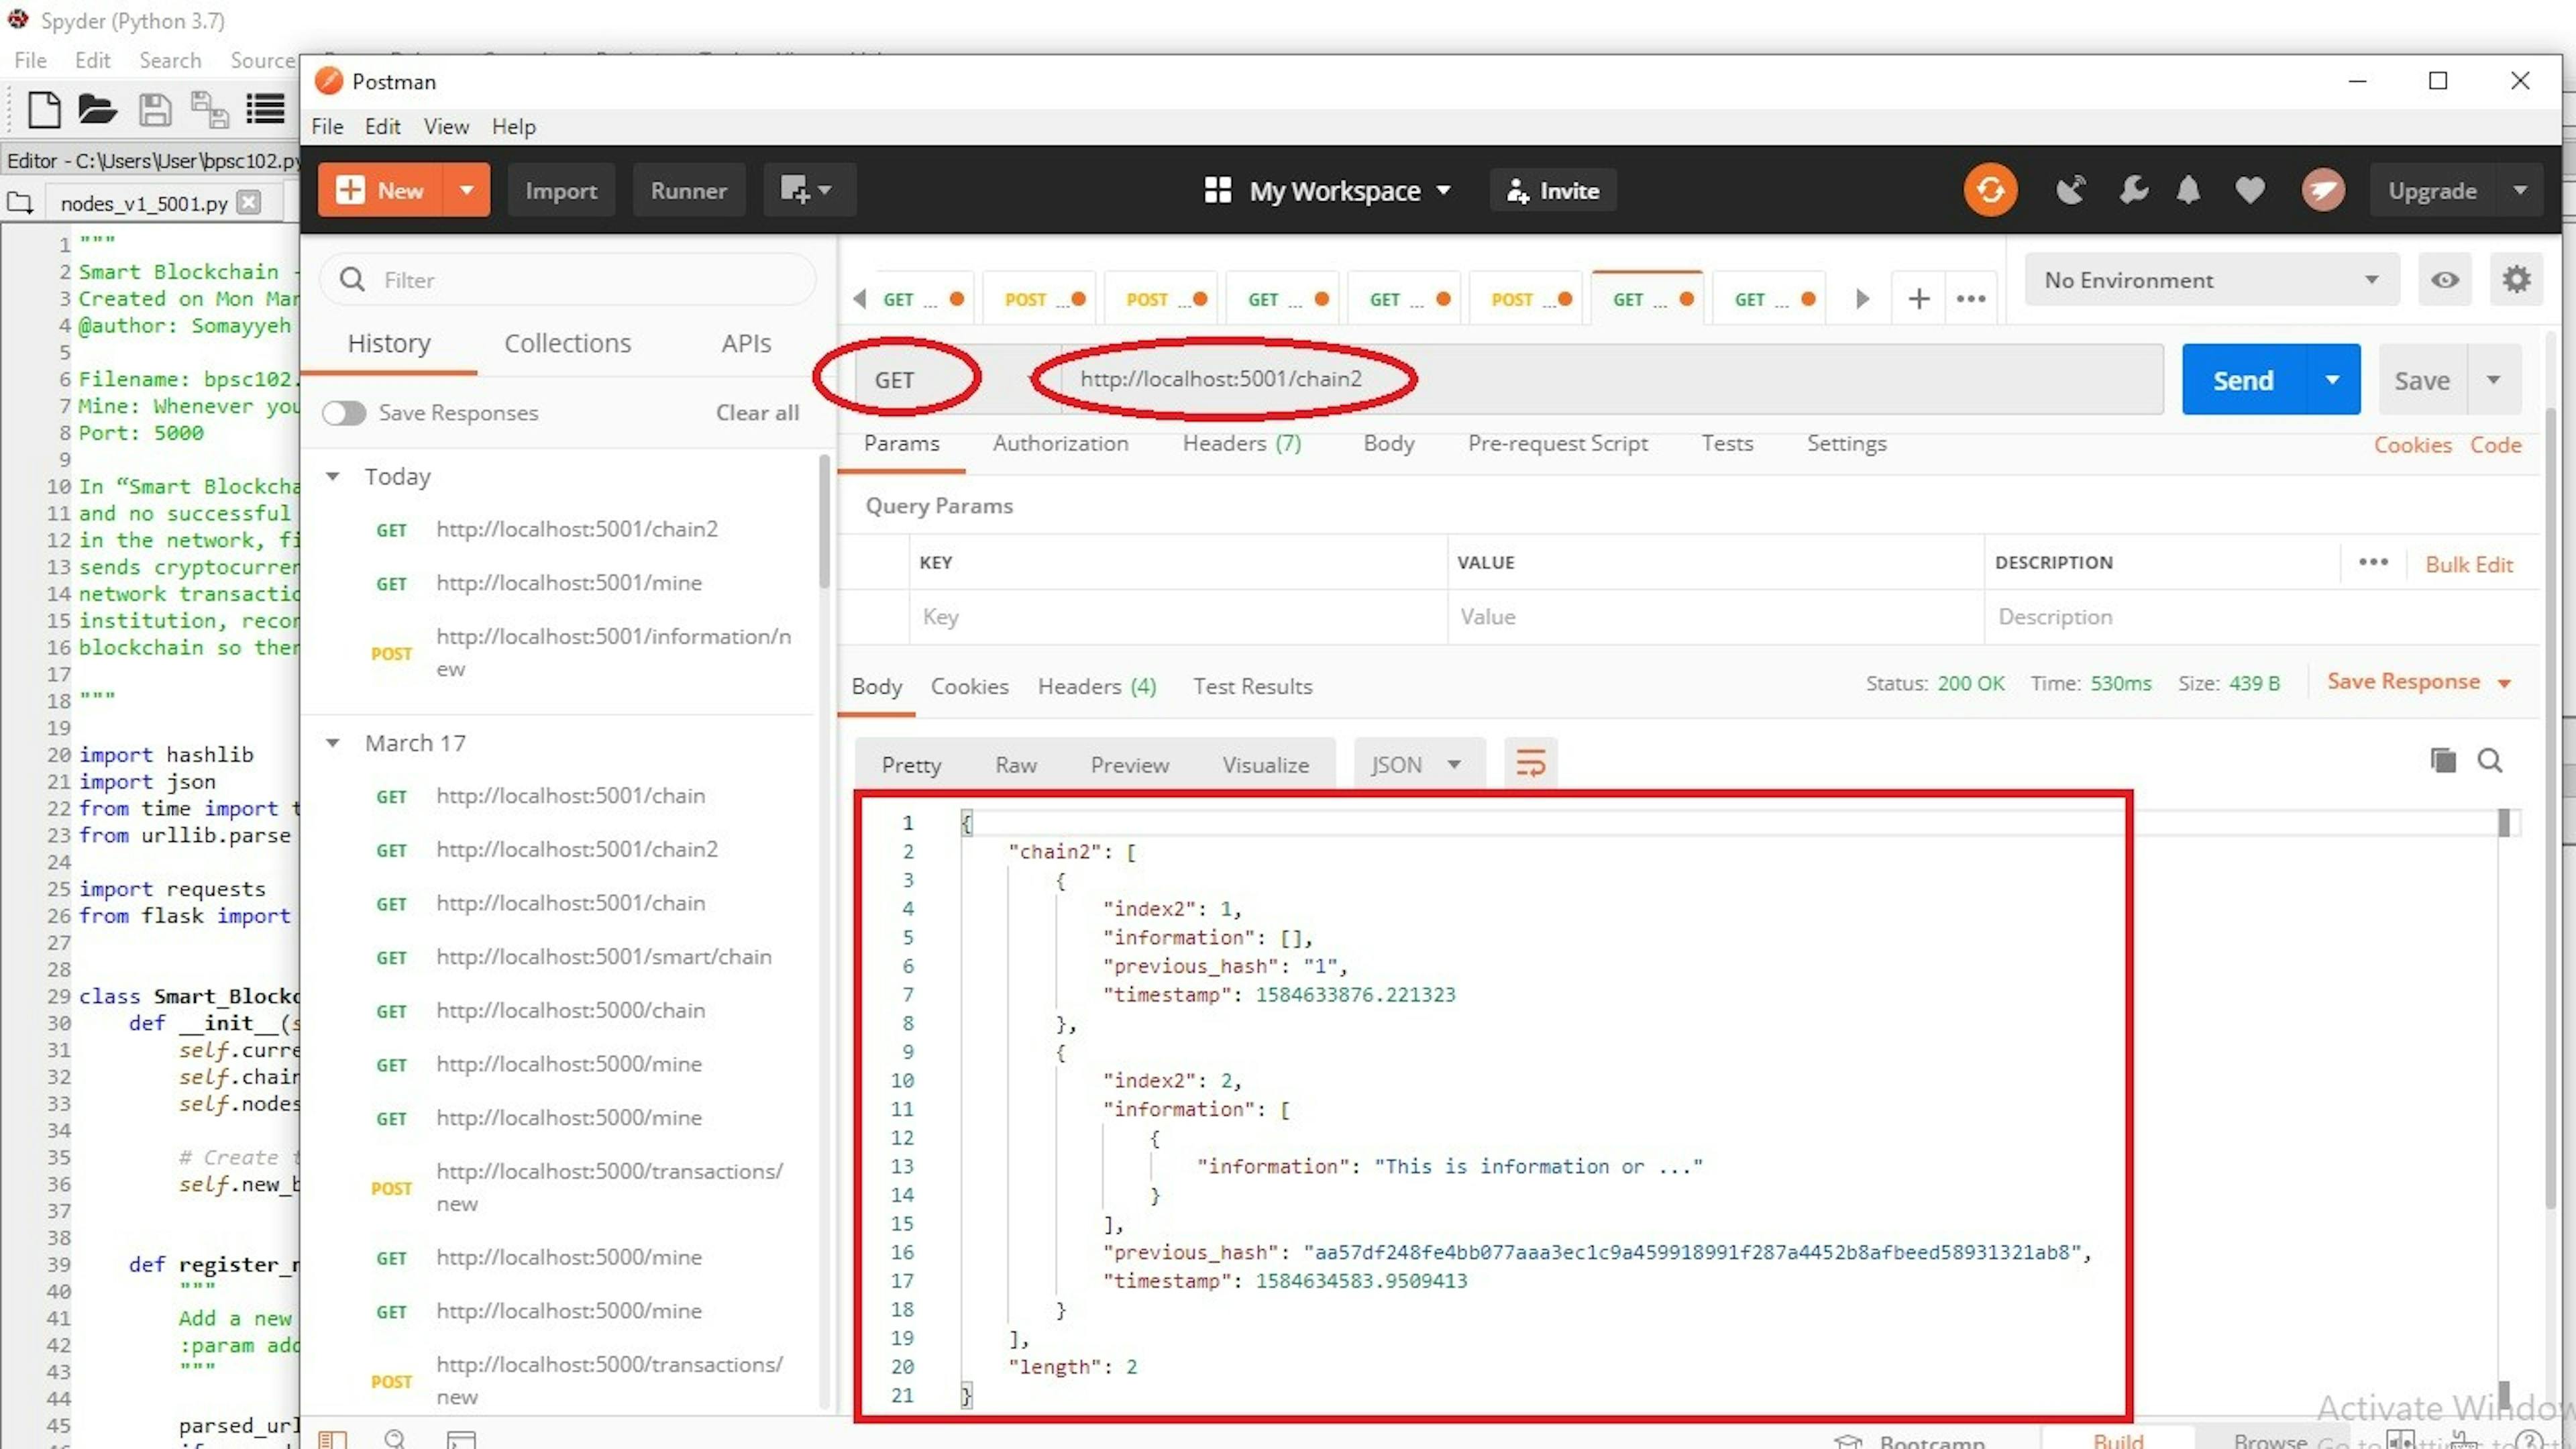Open the Help menu in Postman
The height and width of the screenshot is (1449, 2576).
pos(513,127)
